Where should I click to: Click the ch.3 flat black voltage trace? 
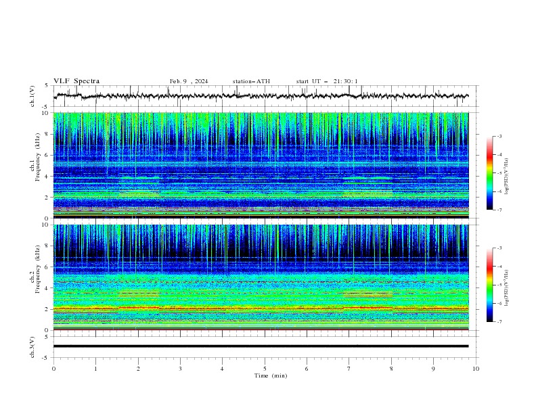coord(261,346)
